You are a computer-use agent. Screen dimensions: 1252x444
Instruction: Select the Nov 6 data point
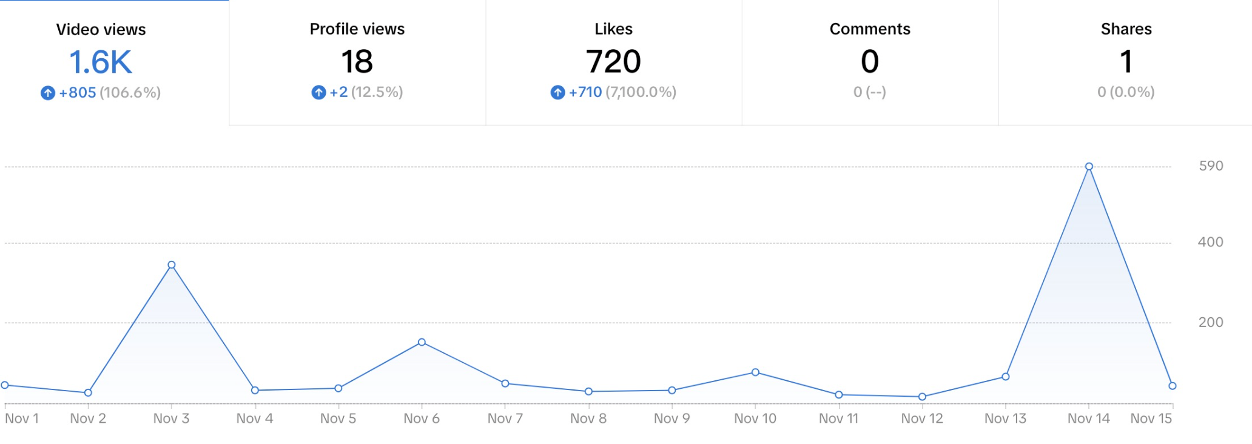(x=422, y=342)
